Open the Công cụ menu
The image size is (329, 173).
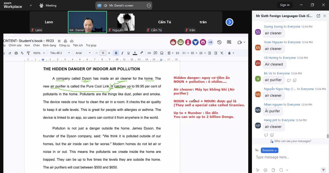tap(64, 45)
